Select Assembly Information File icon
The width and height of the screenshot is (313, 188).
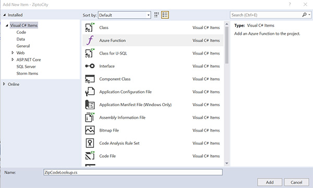pos(90,117)
